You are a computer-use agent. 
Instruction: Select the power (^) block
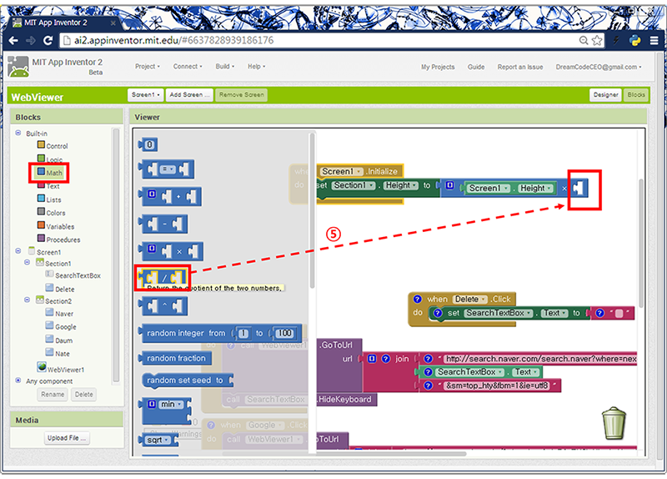point(163,305)
